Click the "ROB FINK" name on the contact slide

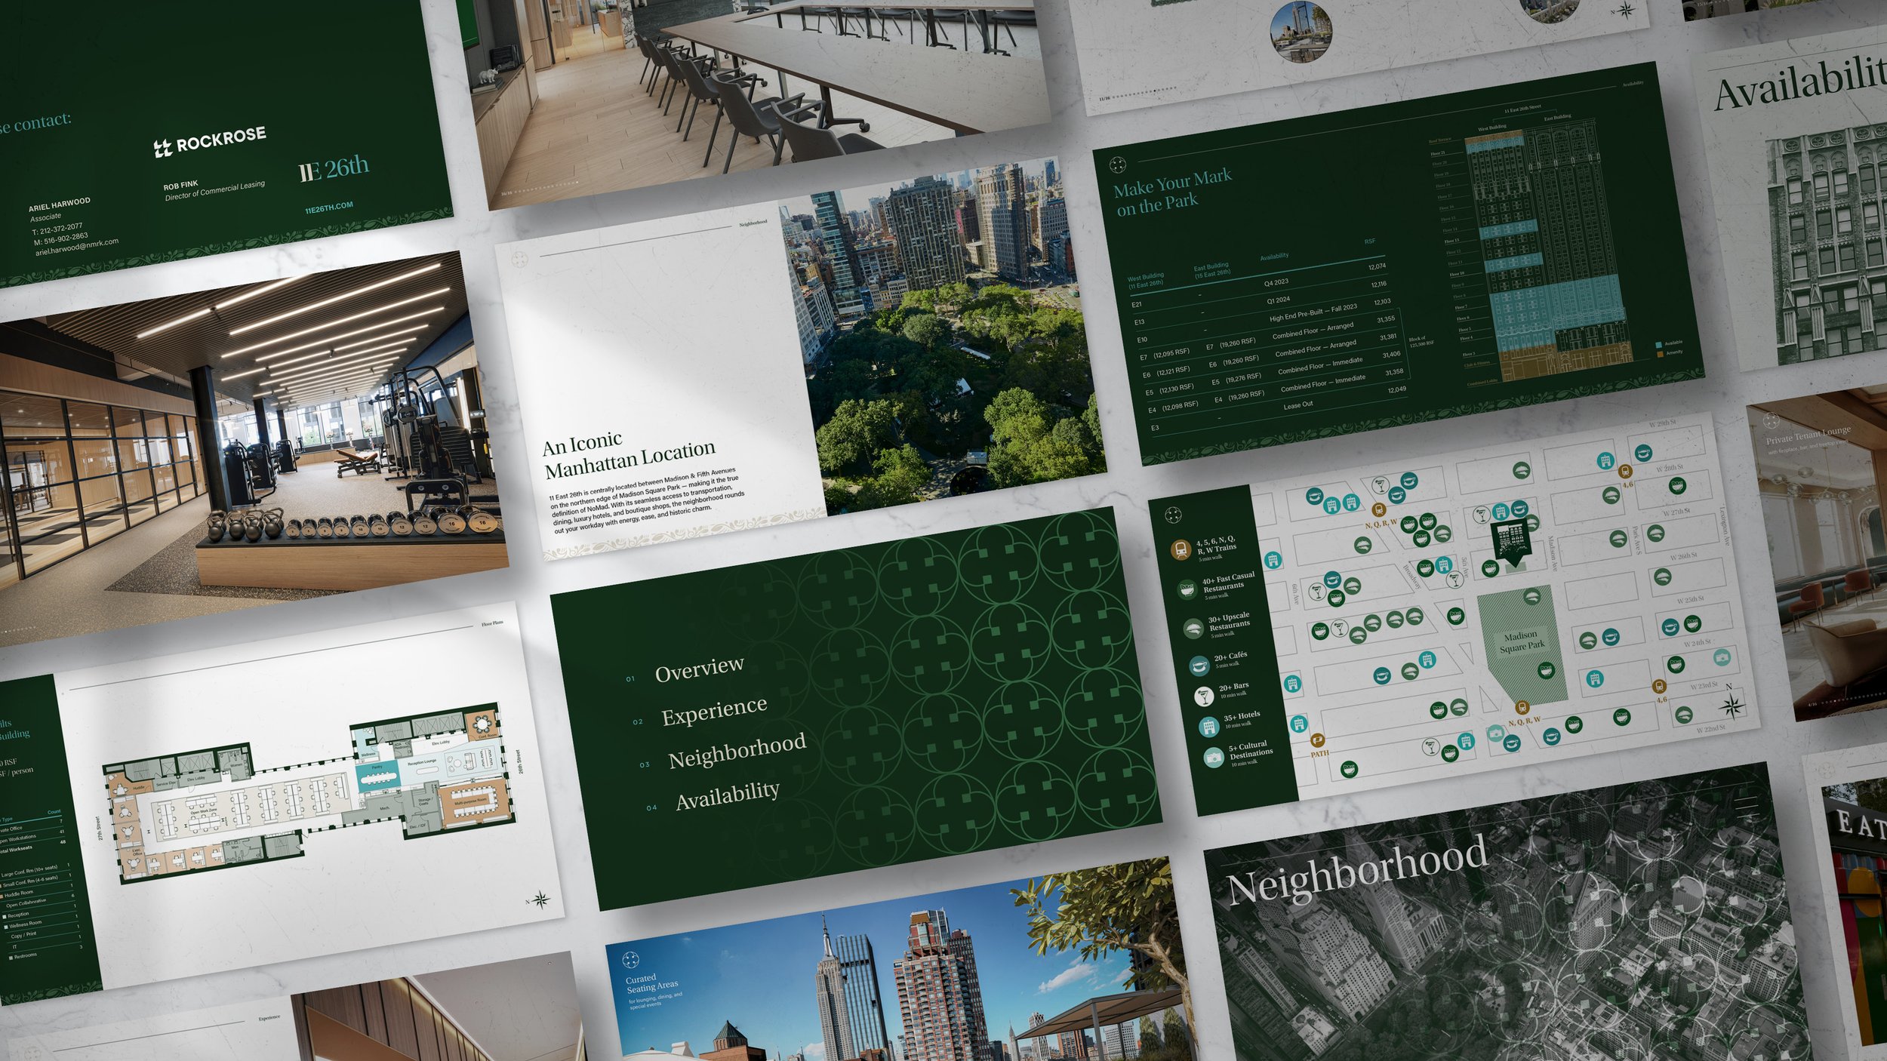pyautogui.click(x=181, y=185)
